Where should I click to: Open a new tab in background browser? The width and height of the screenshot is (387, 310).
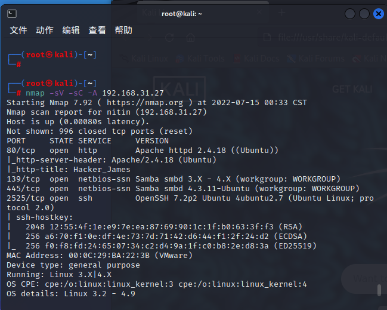282,13
